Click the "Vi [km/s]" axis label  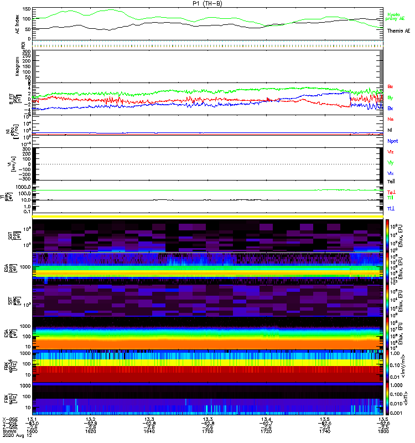point(13,164)
